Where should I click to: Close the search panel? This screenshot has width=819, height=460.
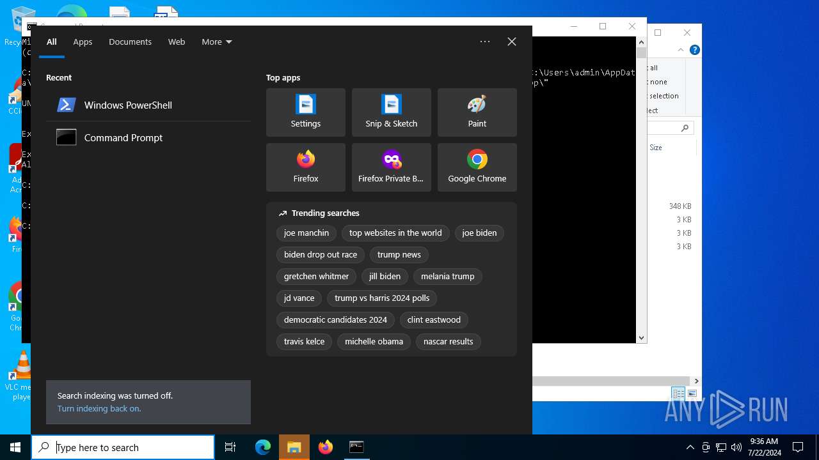pyautogui.click(x=512, y=42)
